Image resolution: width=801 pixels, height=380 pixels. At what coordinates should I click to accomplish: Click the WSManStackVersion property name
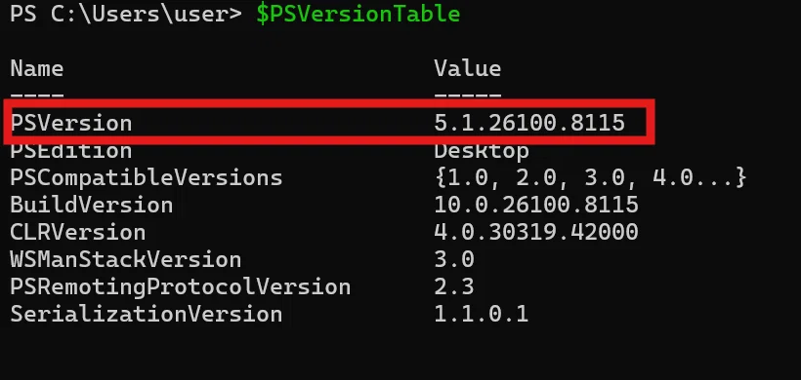(x=126, y=260)
